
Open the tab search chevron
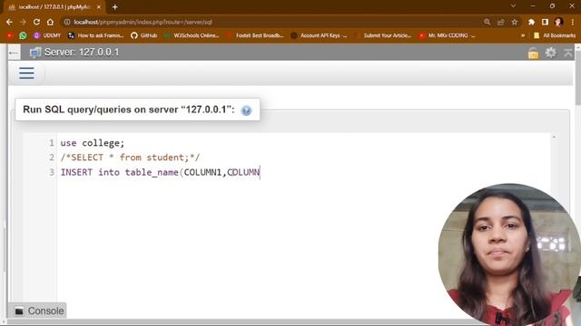pyautogui.click(x=513, y=6)
